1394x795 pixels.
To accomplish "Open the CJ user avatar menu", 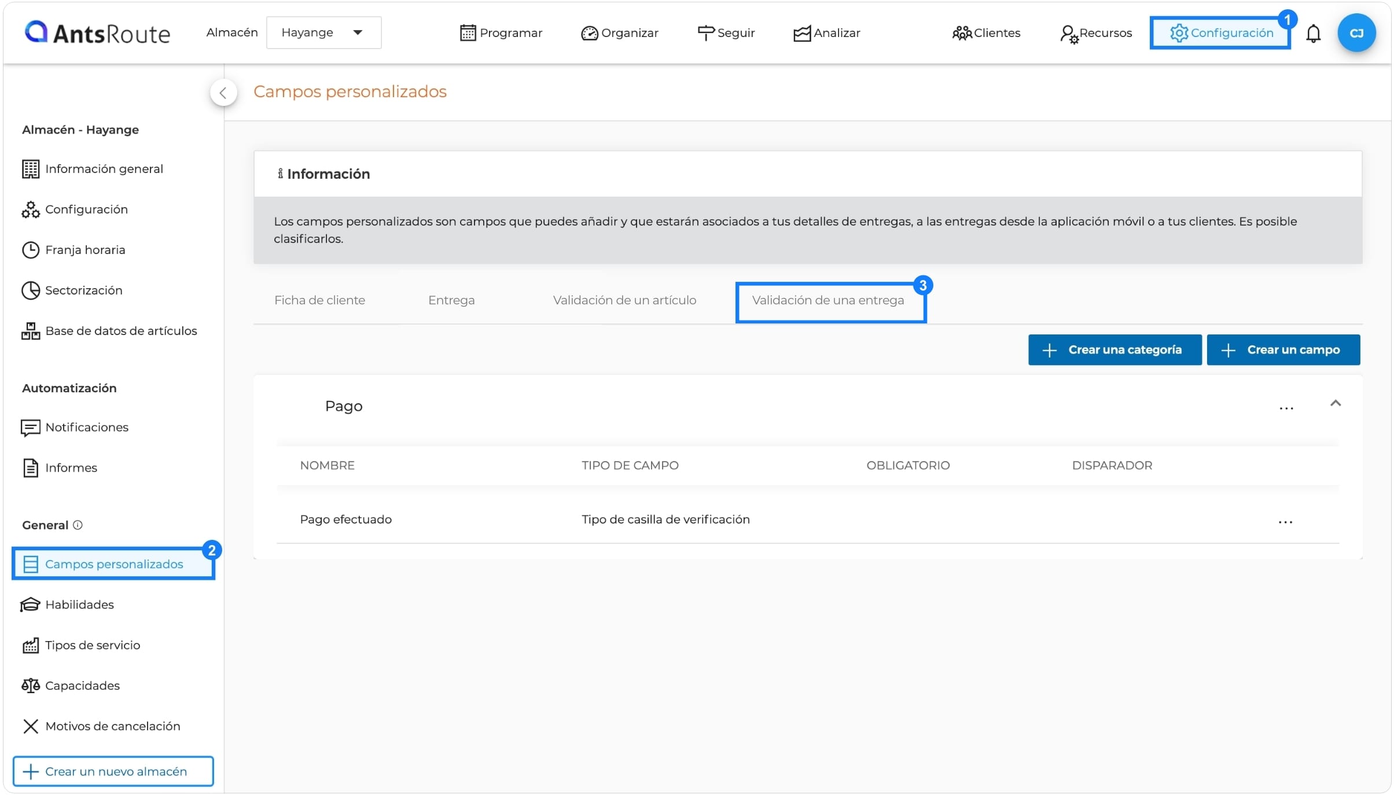I will (1356, 33).
